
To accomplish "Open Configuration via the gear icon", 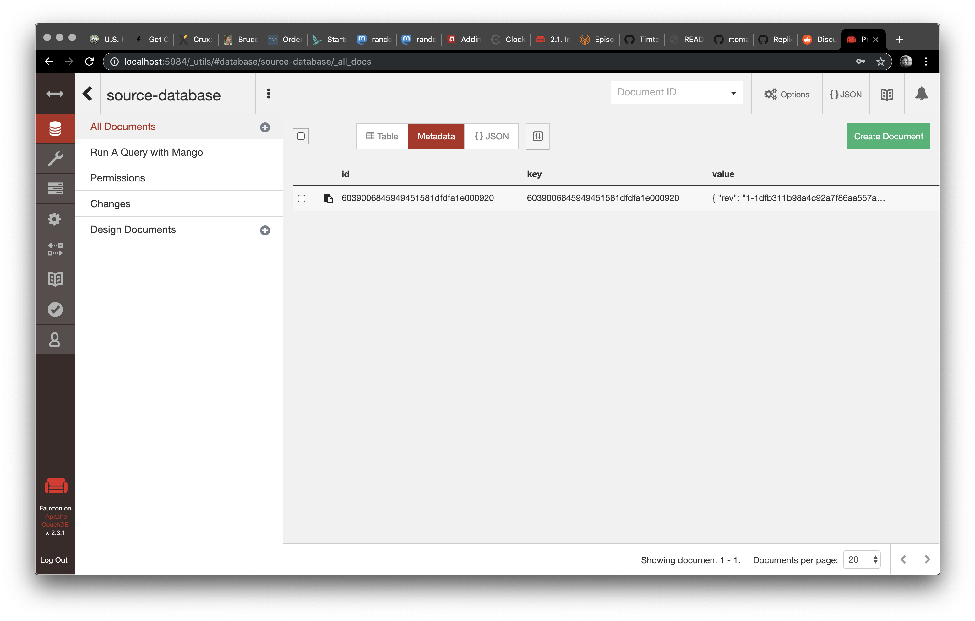I will 55,219.
